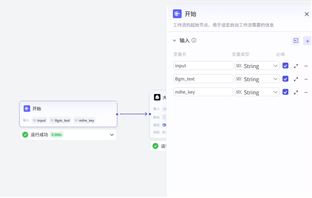This screenshot has width=312, height=198.
Task: Expand the Bgm_text variable row editor
Action: 296,79
